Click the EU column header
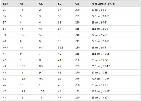141x101 pixels. pos(64,4)
